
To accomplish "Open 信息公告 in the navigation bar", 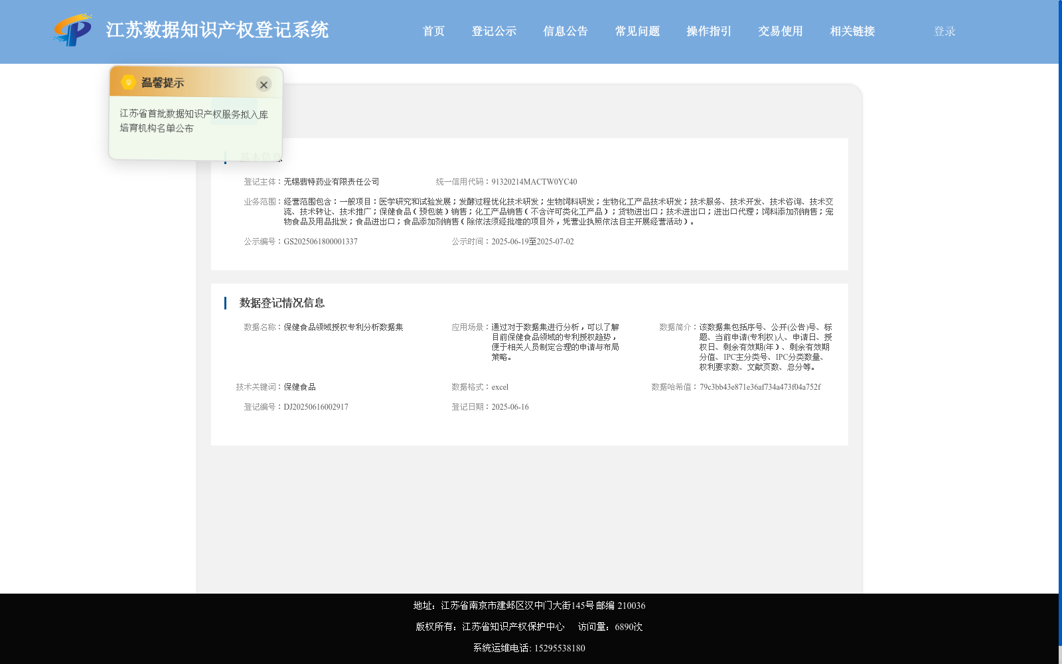I will (566, 31).
